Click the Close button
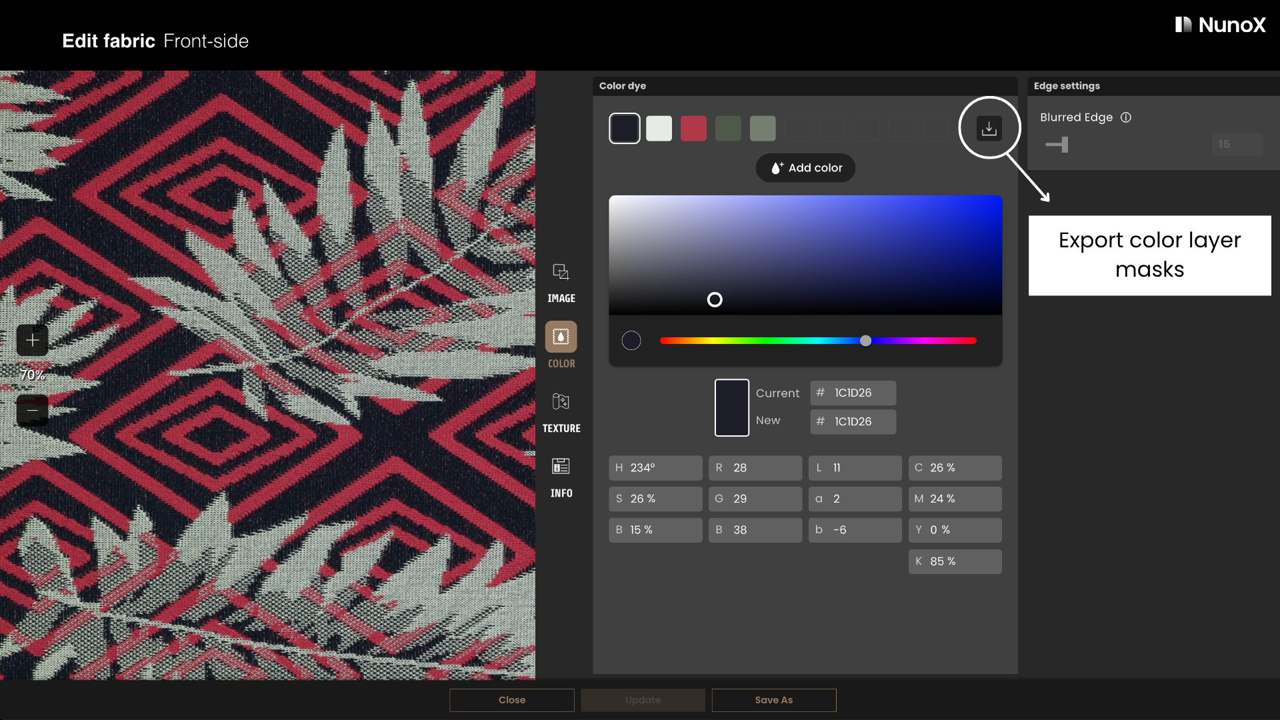 tap(512, 700)
